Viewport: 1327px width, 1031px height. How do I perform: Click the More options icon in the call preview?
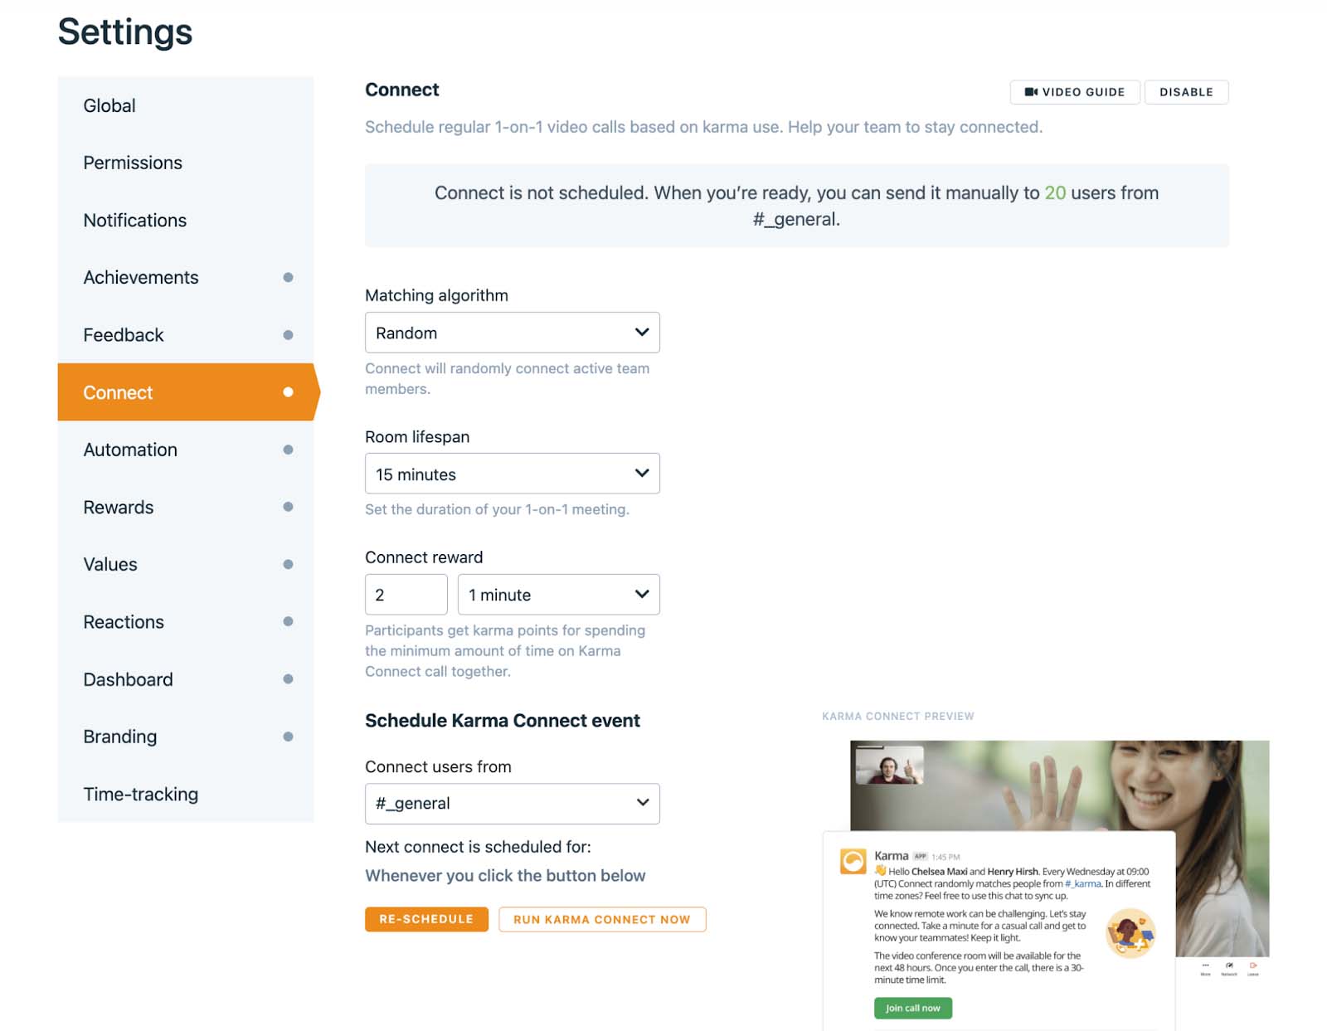1205,965
